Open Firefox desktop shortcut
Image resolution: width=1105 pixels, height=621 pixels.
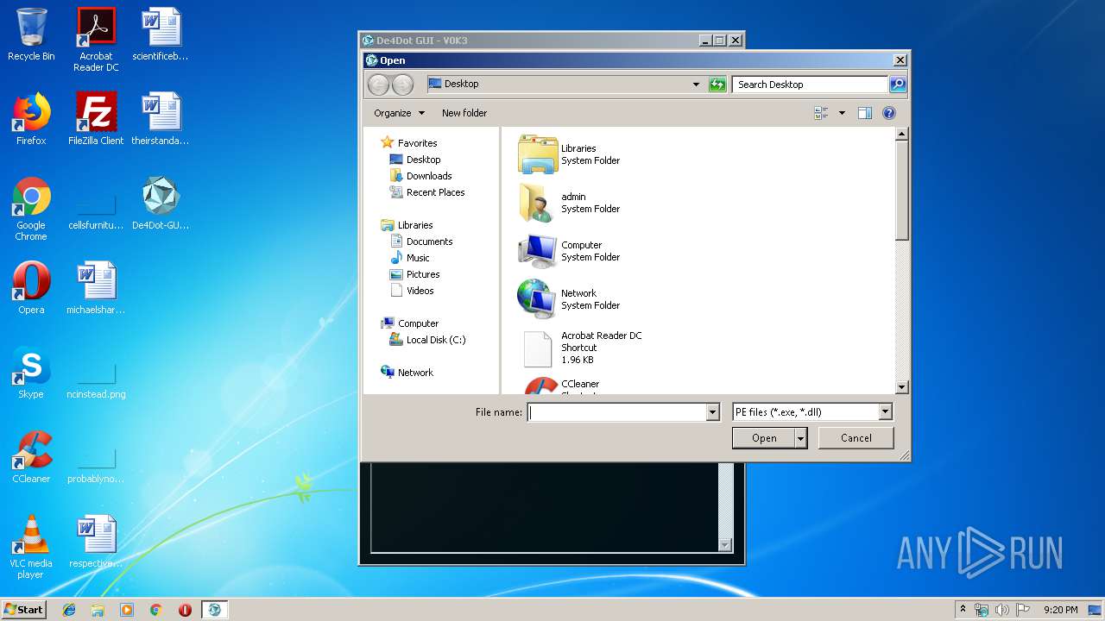tap(31, 119)
